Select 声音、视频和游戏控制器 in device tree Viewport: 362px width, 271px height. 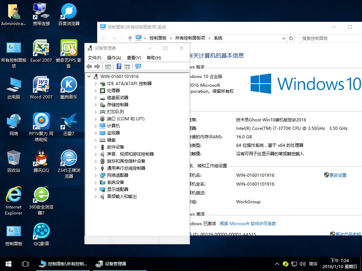130,154
